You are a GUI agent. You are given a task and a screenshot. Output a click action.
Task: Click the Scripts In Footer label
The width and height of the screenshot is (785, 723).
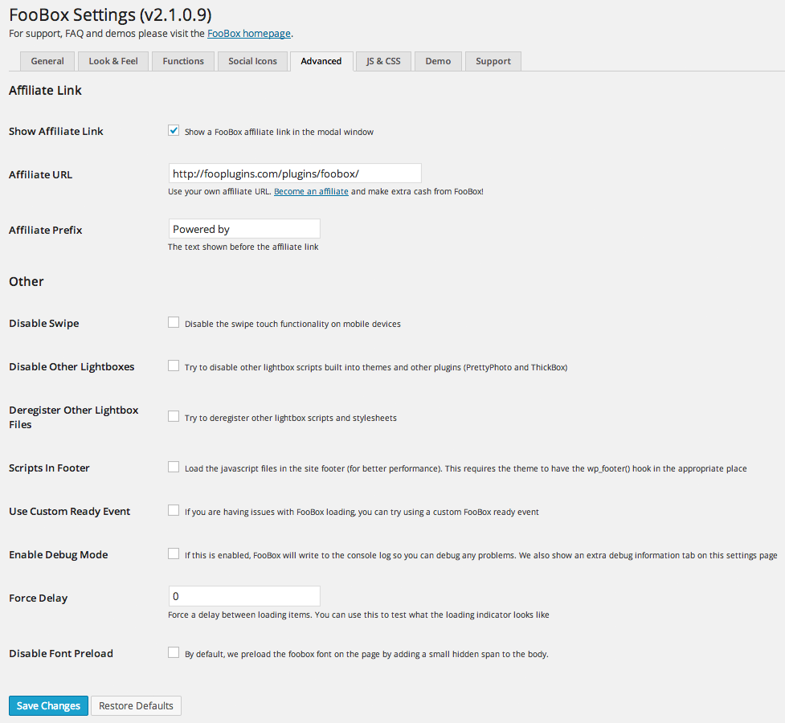coord(49,468)
